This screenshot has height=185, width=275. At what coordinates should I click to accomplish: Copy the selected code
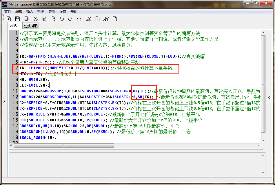click(44, 19)
